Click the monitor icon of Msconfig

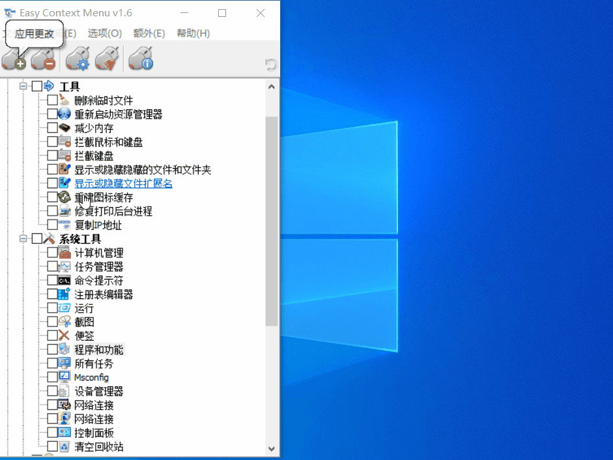[64, 377]
